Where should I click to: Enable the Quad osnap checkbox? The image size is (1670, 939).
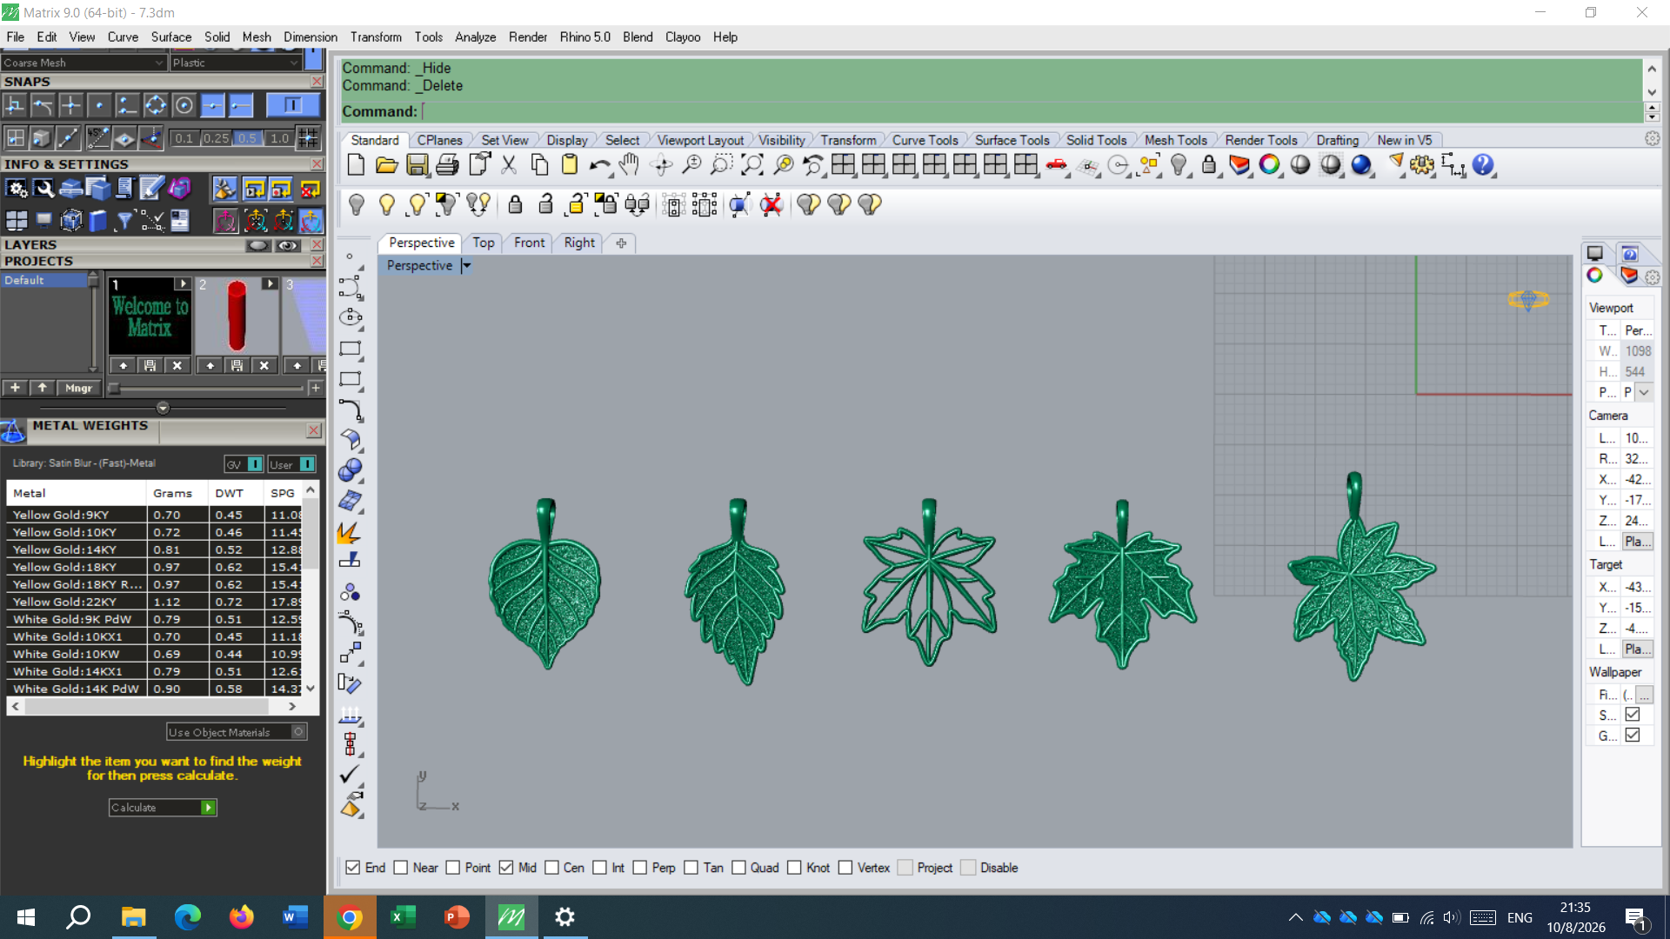pos(738,868)
